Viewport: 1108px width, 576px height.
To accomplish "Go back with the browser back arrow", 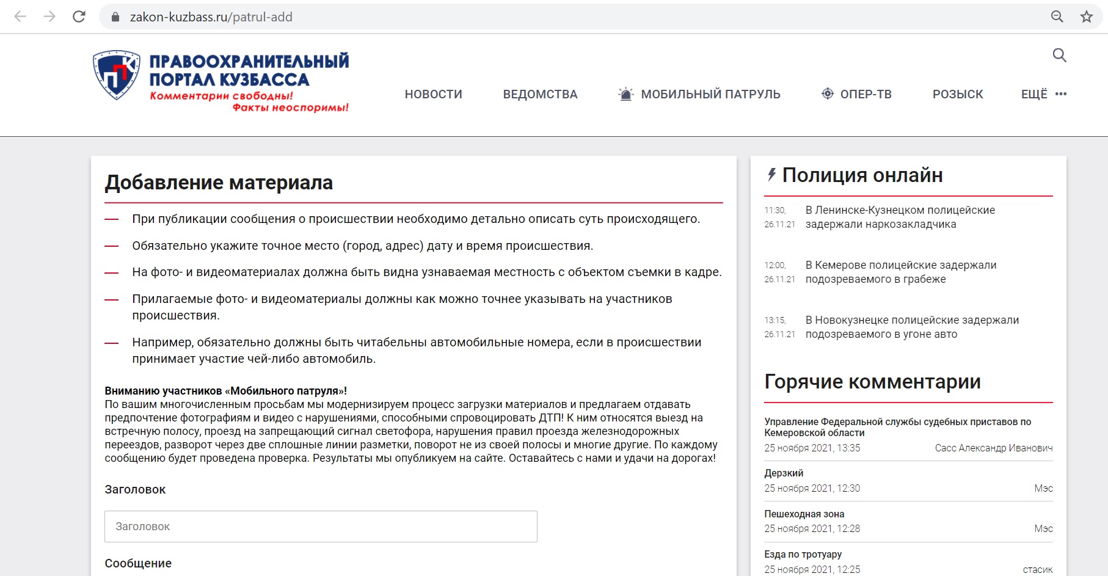I will pyautogui.click(x=20, y=16).
